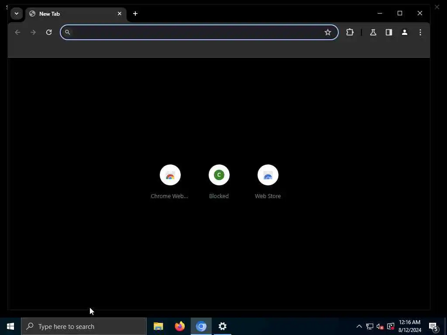Bookmark this tab with star icon
447x335 pixels.
pos(328,32)
